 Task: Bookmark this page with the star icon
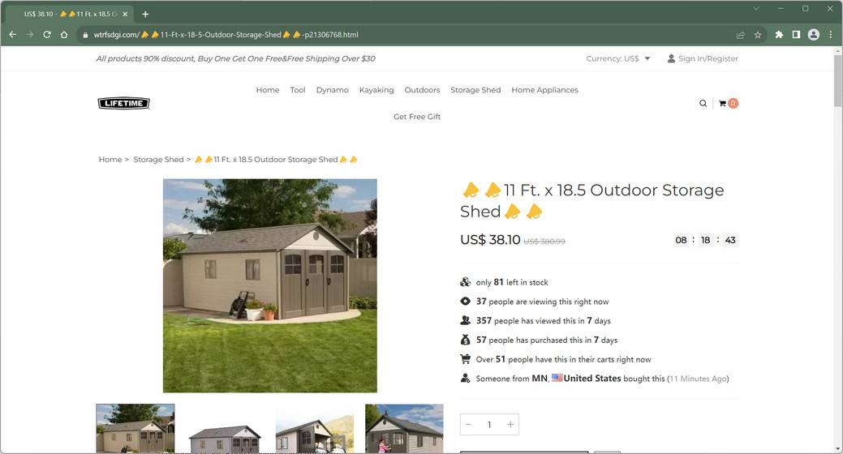pos(758,35)
